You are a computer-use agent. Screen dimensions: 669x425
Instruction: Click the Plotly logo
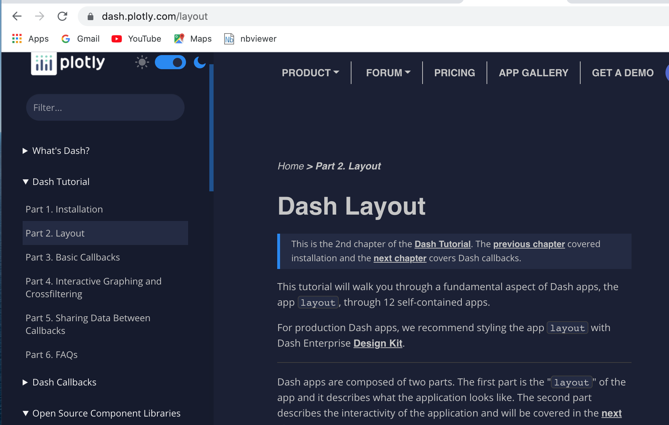tap(68, 64)
